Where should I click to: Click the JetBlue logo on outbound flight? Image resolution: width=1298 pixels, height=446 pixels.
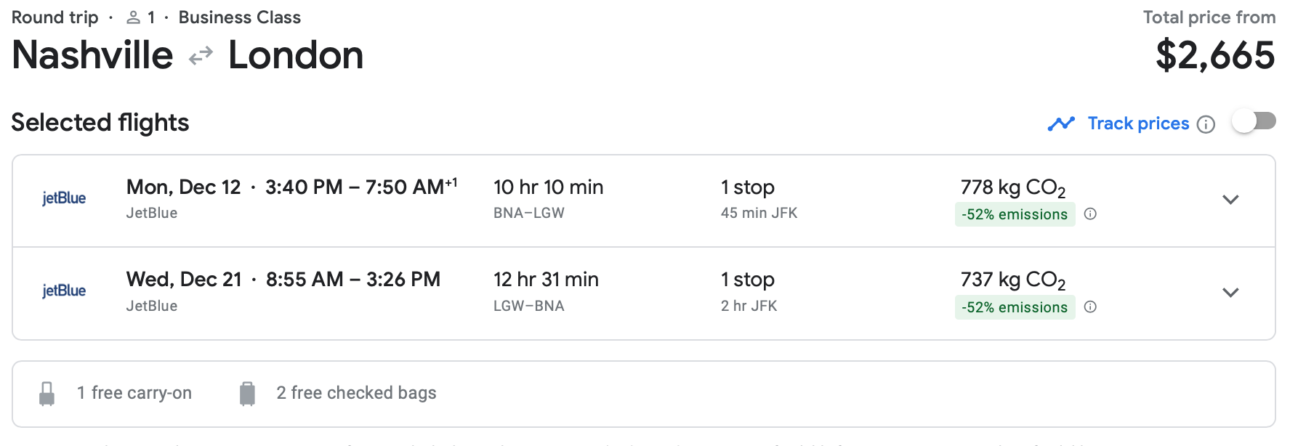pyautogui.click(x=64, y=198)
